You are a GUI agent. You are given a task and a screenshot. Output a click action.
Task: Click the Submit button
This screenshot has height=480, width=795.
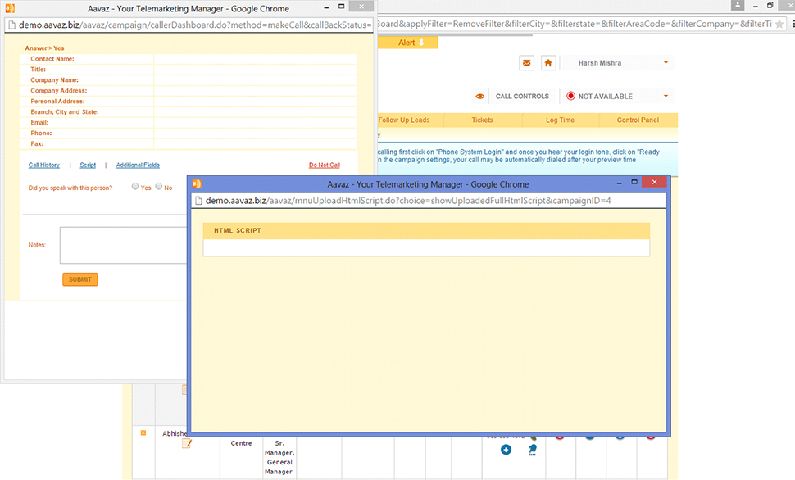(80, 279)
